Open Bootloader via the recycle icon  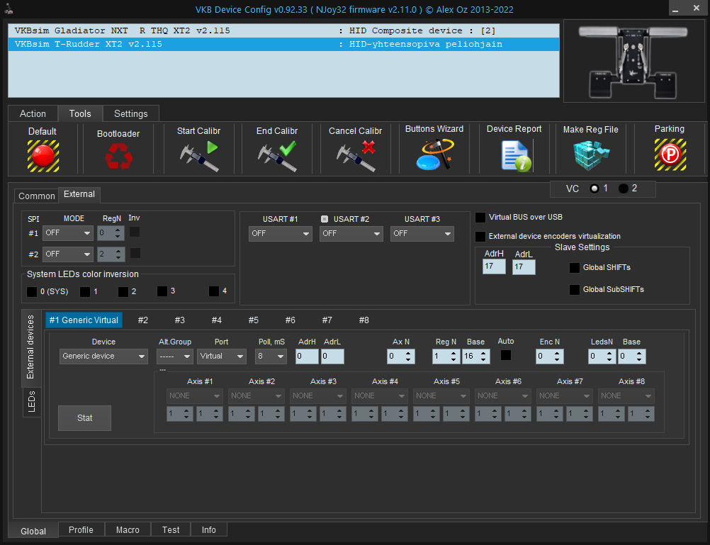click(x=118, y=156)
